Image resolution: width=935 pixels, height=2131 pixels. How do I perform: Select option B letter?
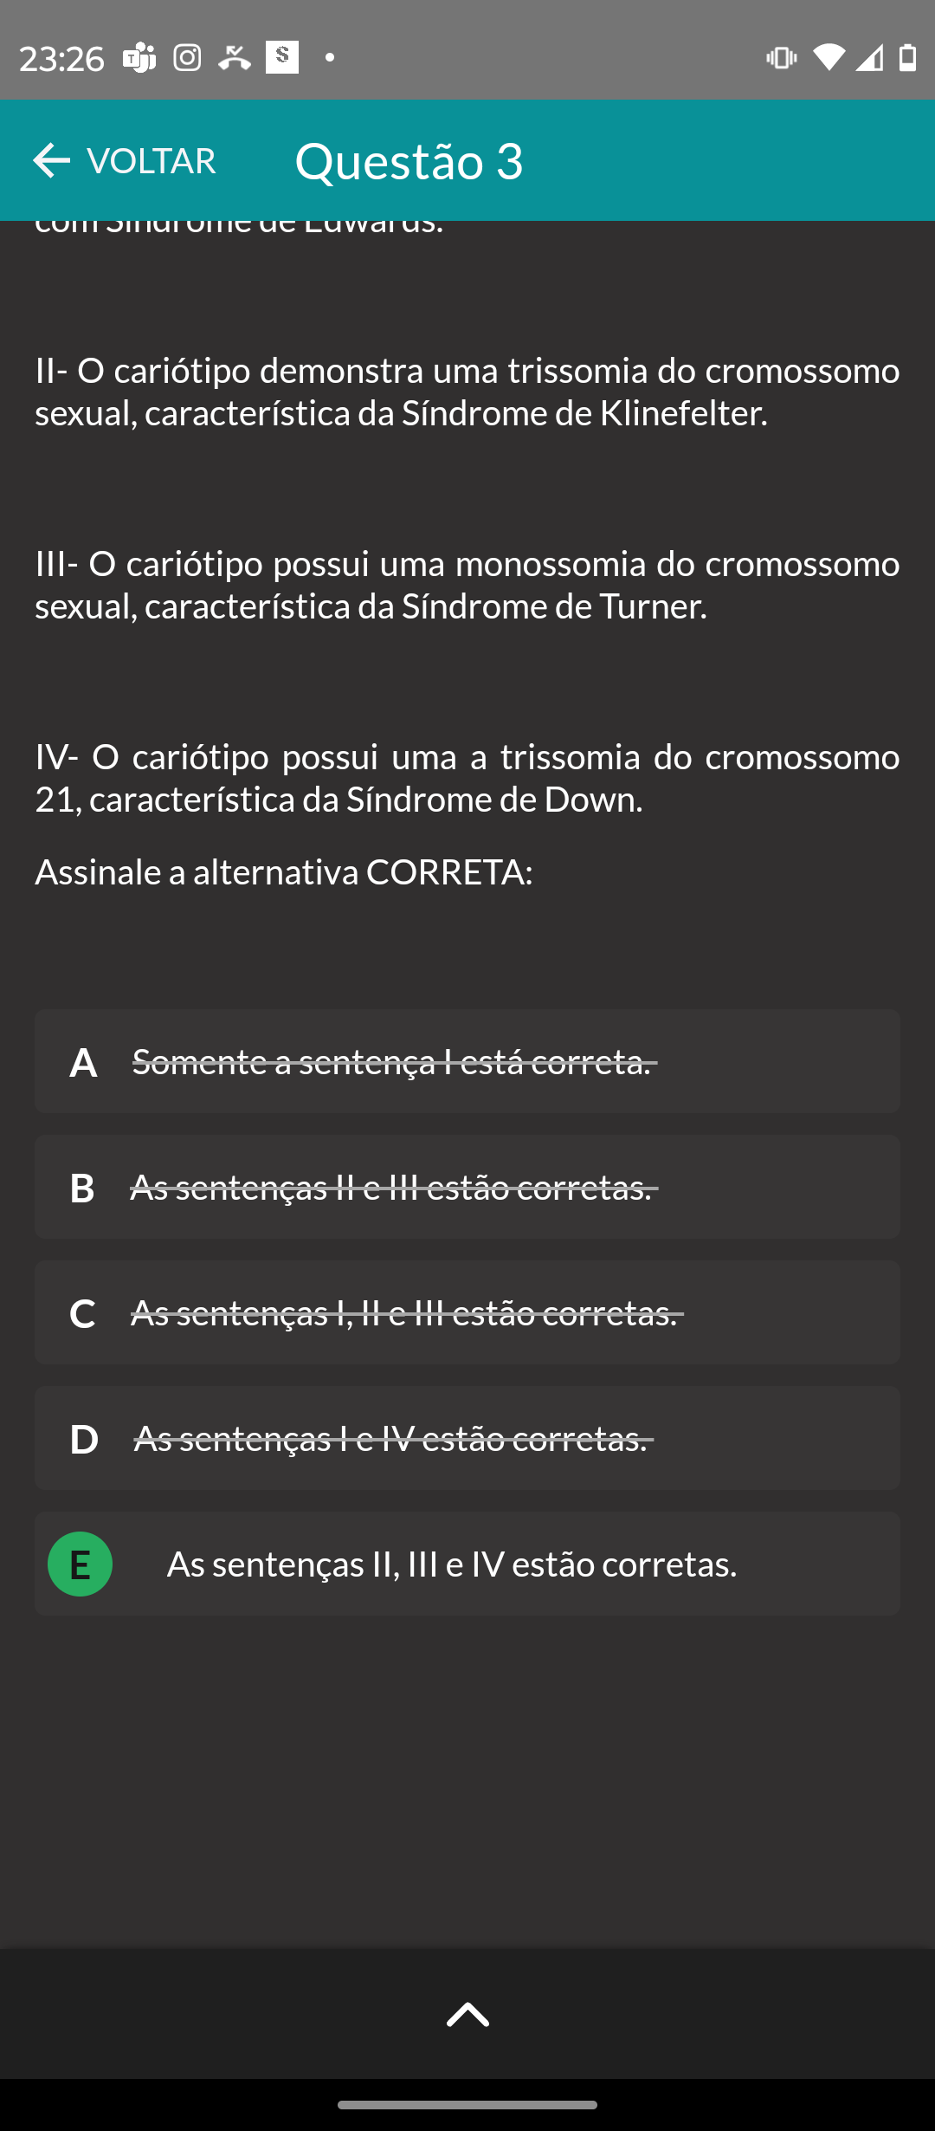82,1188
